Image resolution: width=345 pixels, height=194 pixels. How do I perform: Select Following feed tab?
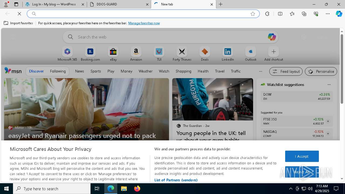pyautogui.click(x=58, y=71)
